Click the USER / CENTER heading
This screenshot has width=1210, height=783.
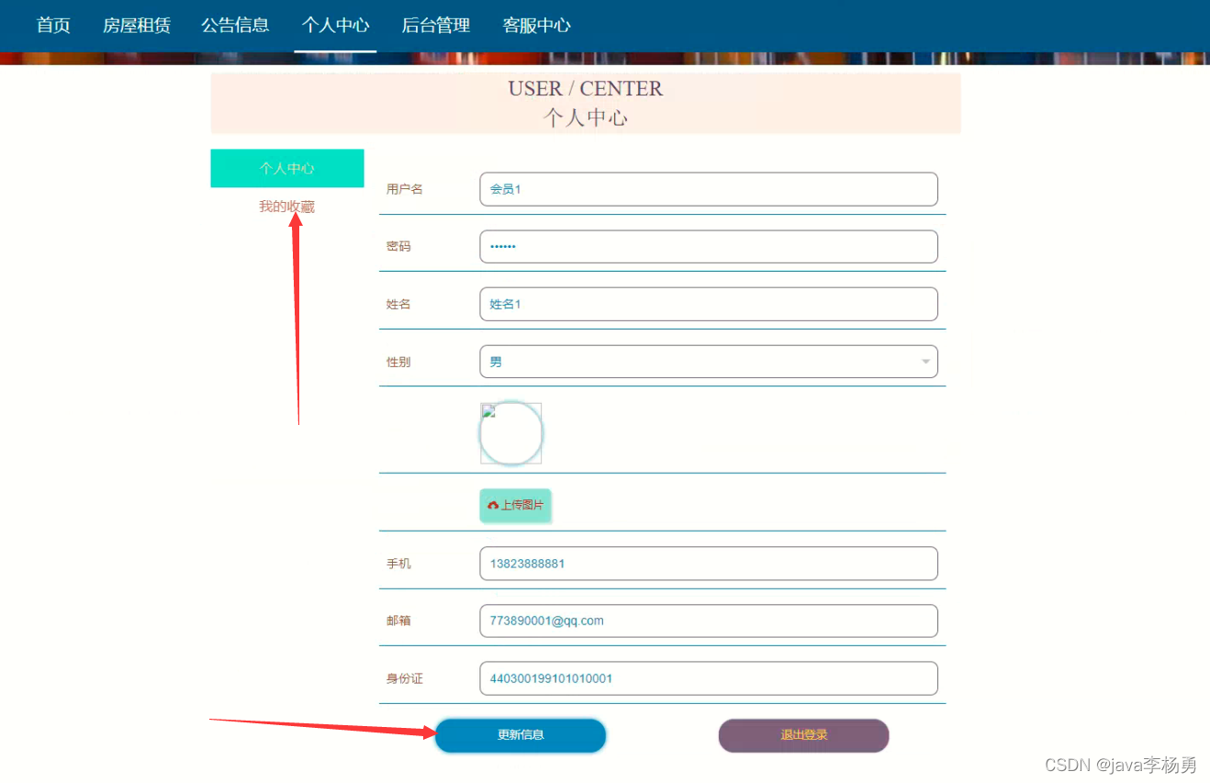pos(586,89)
